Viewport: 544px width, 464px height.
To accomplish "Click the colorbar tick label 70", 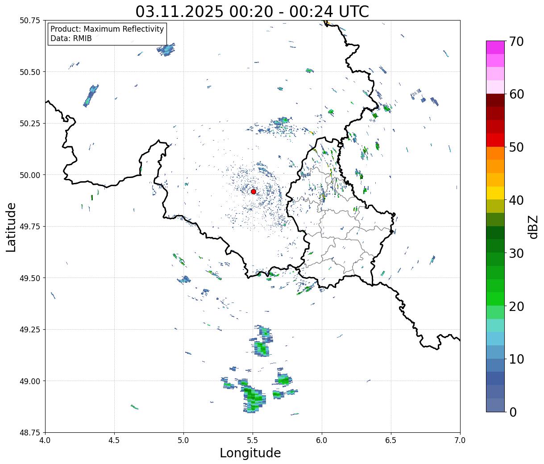I will [x=516, y=41].
